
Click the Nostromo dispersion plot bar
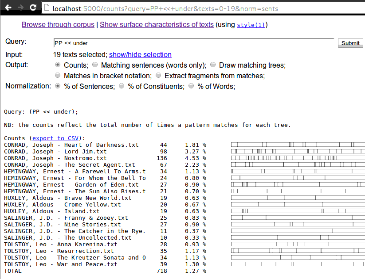298,158
